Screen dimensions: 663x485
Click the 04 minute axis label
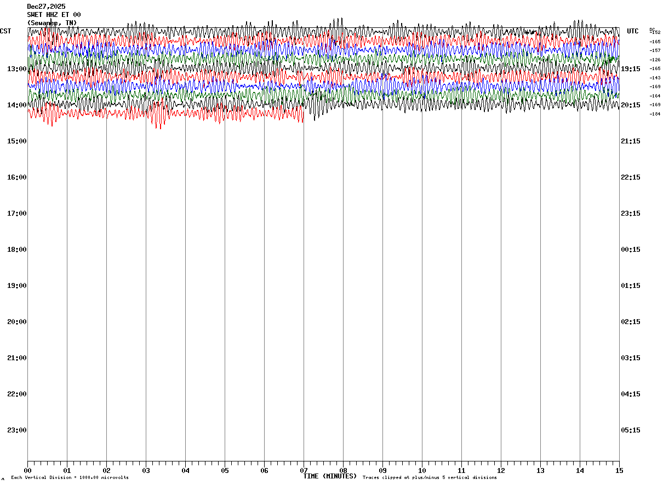tap(185, 471)
